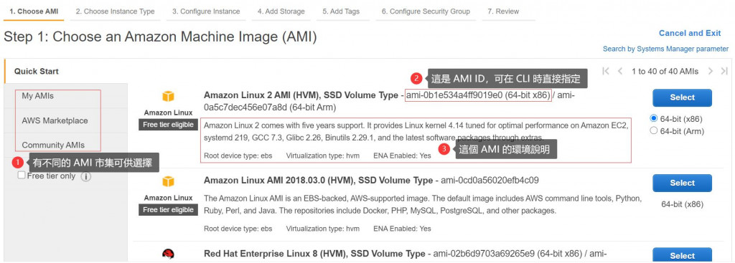Screen dimensions: 735x263
Task: Show Community AMIs list
Action: click(x=53, y=145)
